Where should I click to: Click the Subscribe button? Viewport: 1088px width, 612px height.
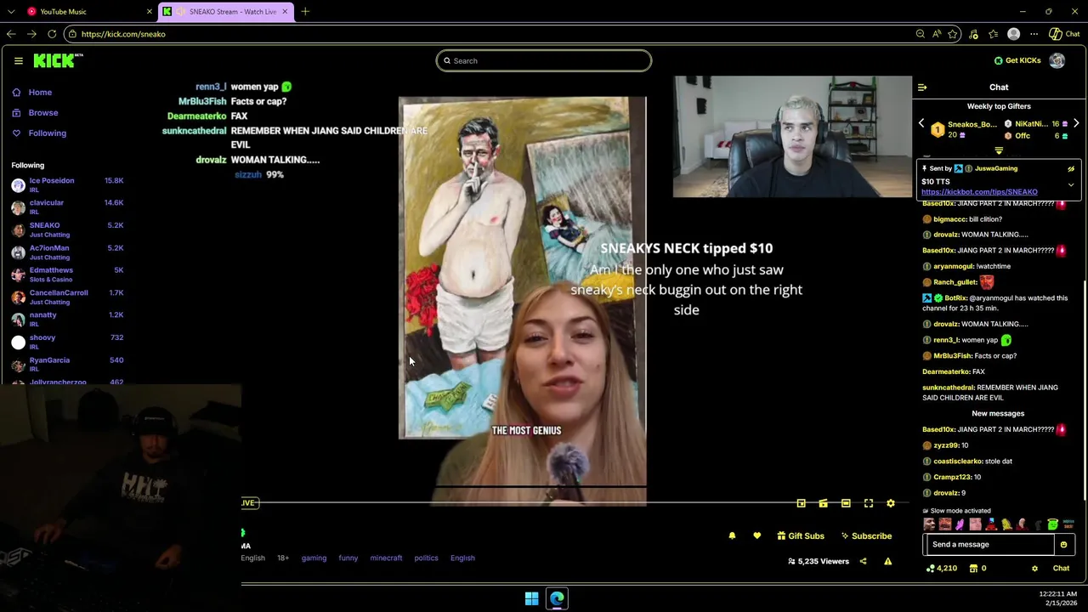click(866, 536)
